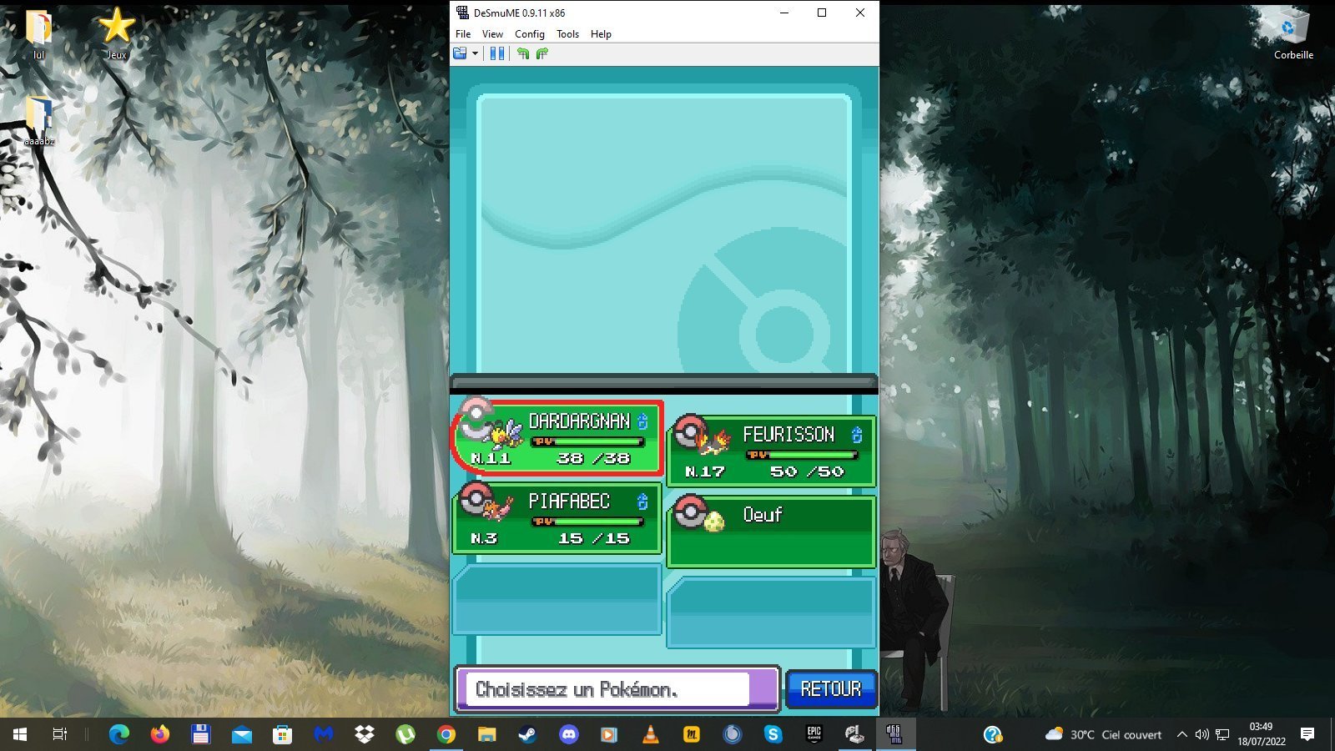The width and height of the screenshot is (1335, 751).
Task: Click the DeSmuME title bar app icon
Action: [x=462, y=13]
